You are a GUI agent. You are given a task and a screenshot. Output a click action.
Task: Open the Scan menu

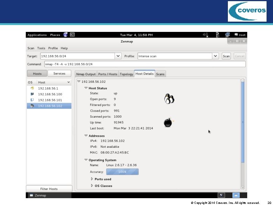pyautogui.click(x=31, y=48)
